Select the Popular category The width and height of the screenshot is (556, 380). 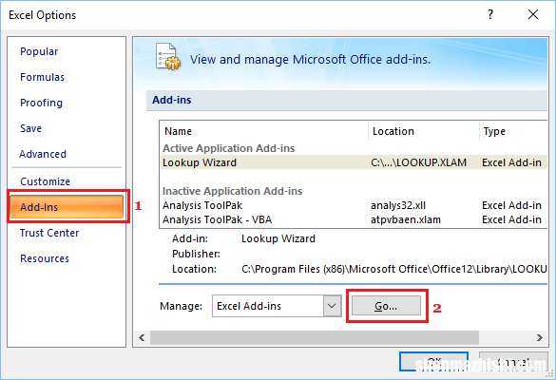coord(39,51)
